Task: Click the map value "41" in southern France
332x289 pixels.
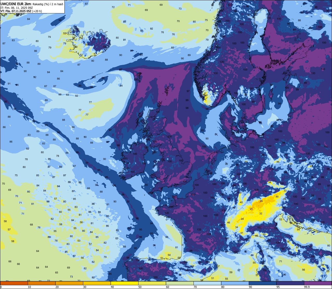Action: 242,233
